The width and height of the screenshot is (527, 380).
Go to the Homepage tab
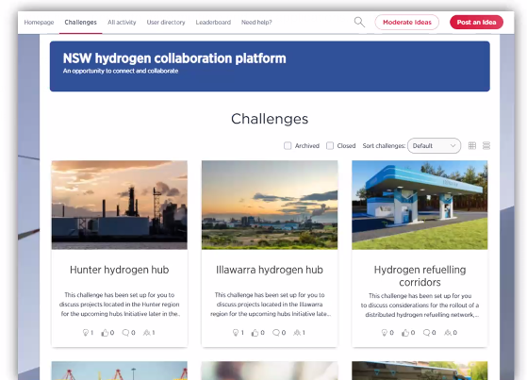click(x=39, y=23)
